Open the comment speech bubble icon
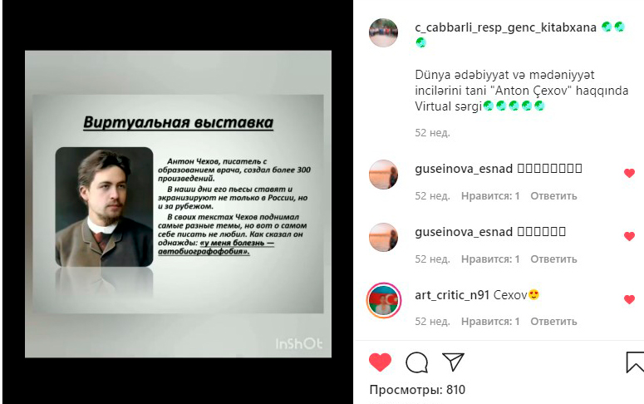 [416, 362]
